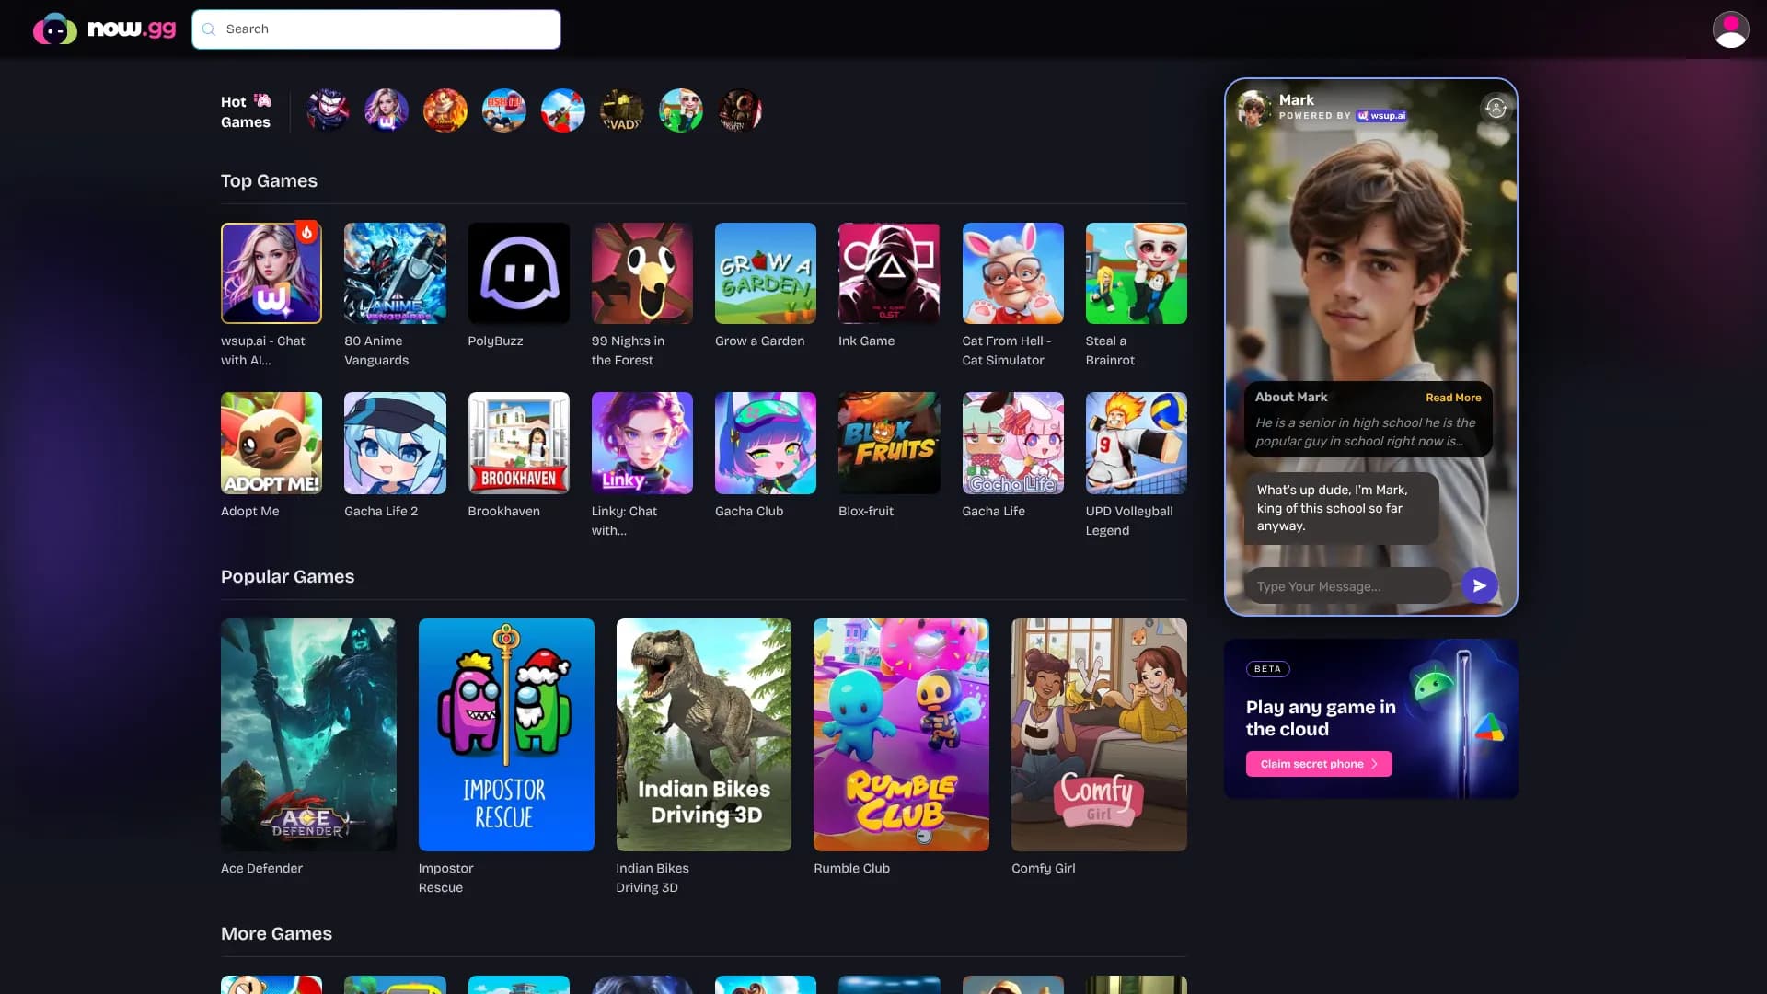
Task: Send the chat message with the arrow button
Action: (1479, 585)
